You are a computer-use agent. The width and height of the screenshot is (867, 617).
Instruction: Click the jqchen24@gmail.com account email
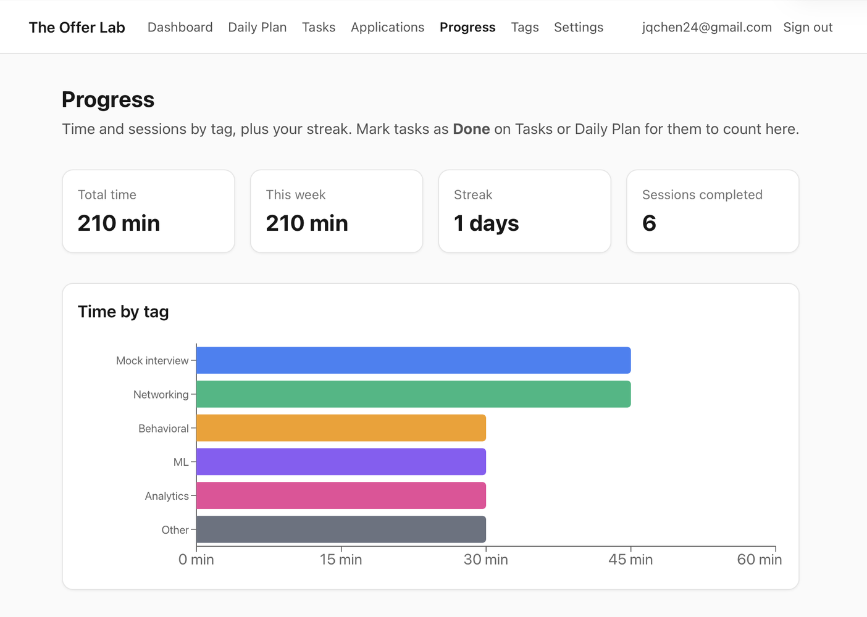(707, 27)
